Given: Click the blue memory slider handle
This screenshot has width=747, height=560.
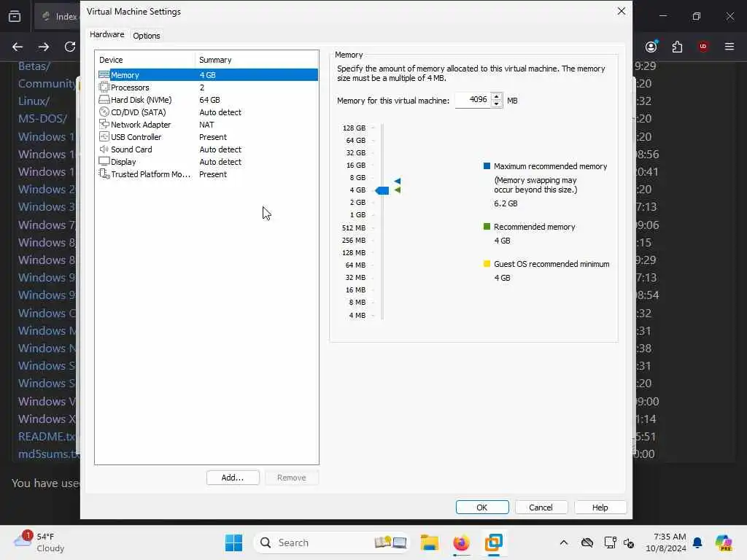Looking at the screenshot, I should 382,190.
